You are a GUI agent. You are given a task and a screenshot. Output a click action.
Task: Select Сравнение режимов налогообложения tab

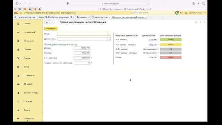(x=128, y=17)
